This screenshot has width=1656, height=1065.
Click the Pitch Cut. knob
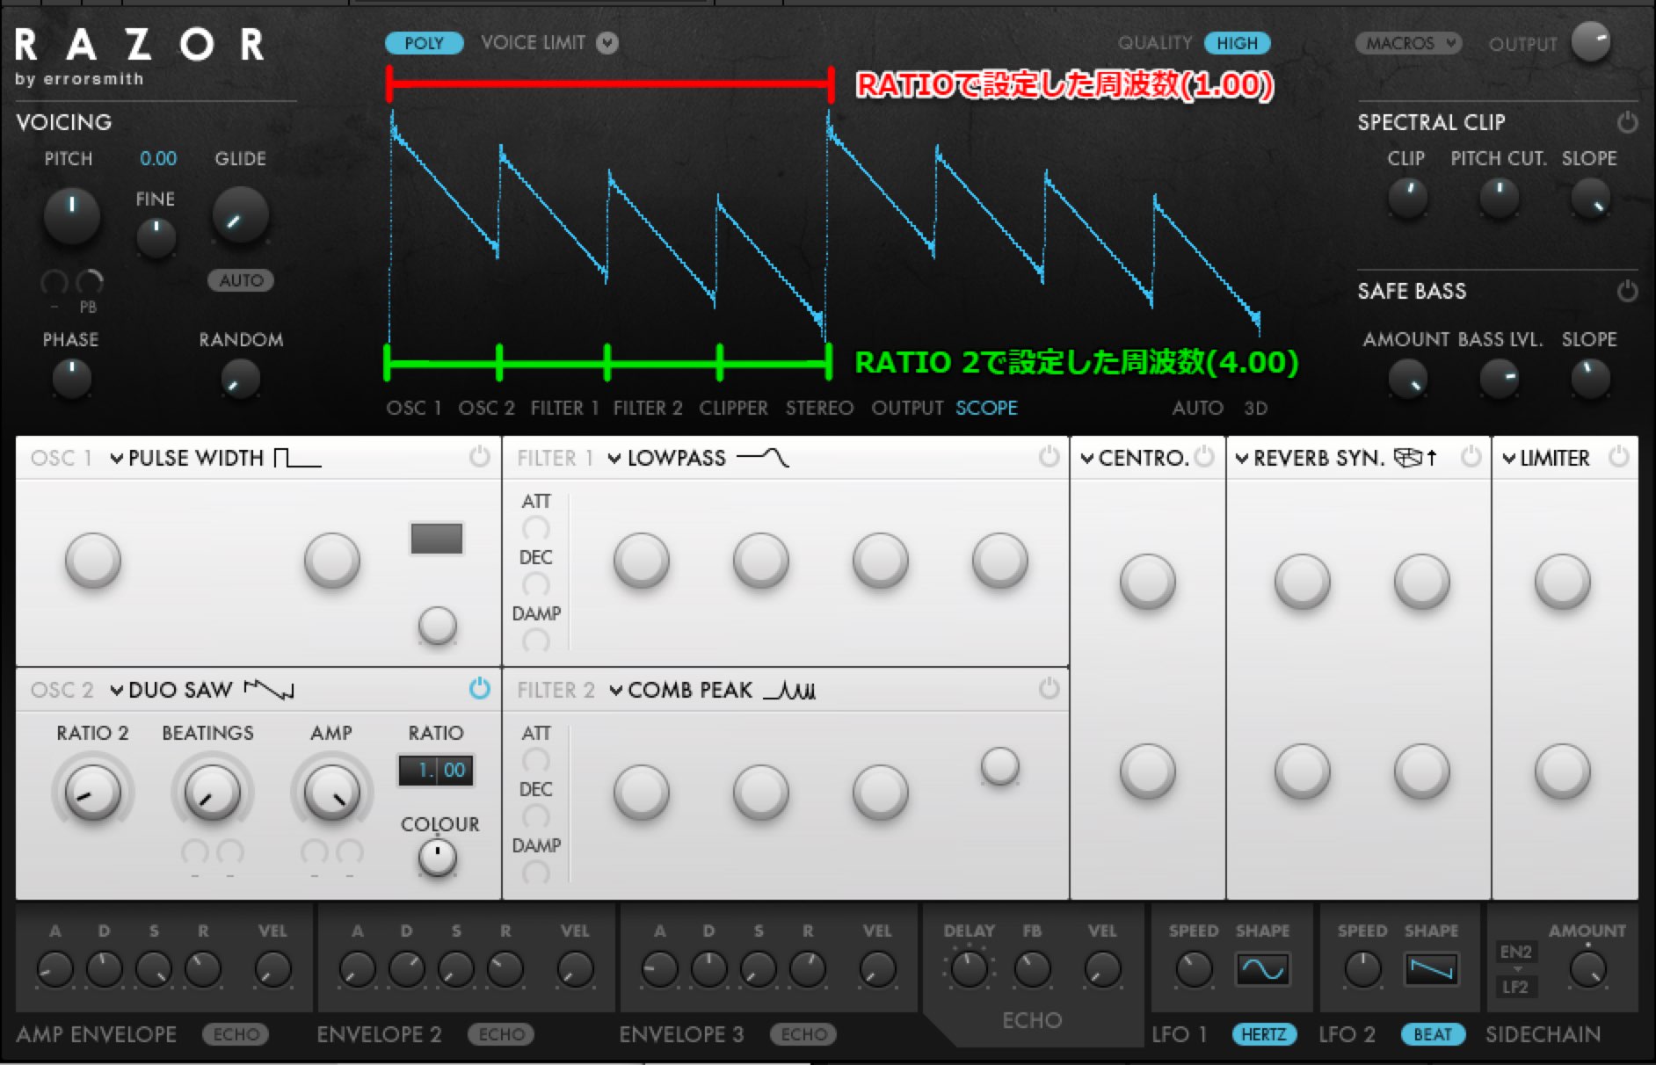[x=1499, y=198]
